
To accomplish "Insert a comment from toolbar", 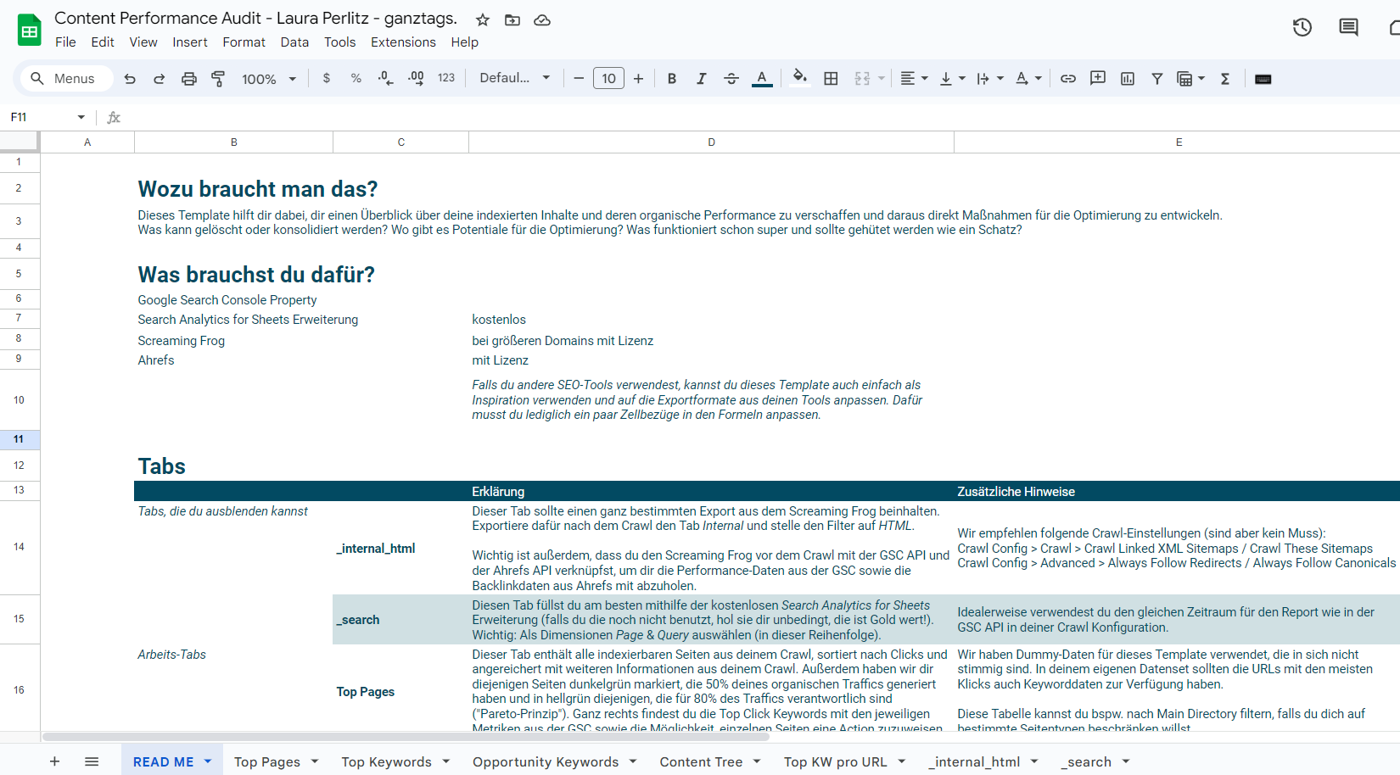I will 1098,78.
